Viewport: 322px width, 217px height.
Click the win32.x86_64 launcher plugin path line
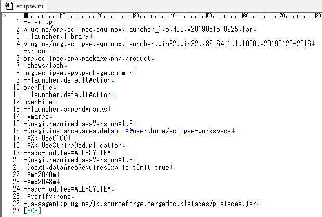click(167, 44)
